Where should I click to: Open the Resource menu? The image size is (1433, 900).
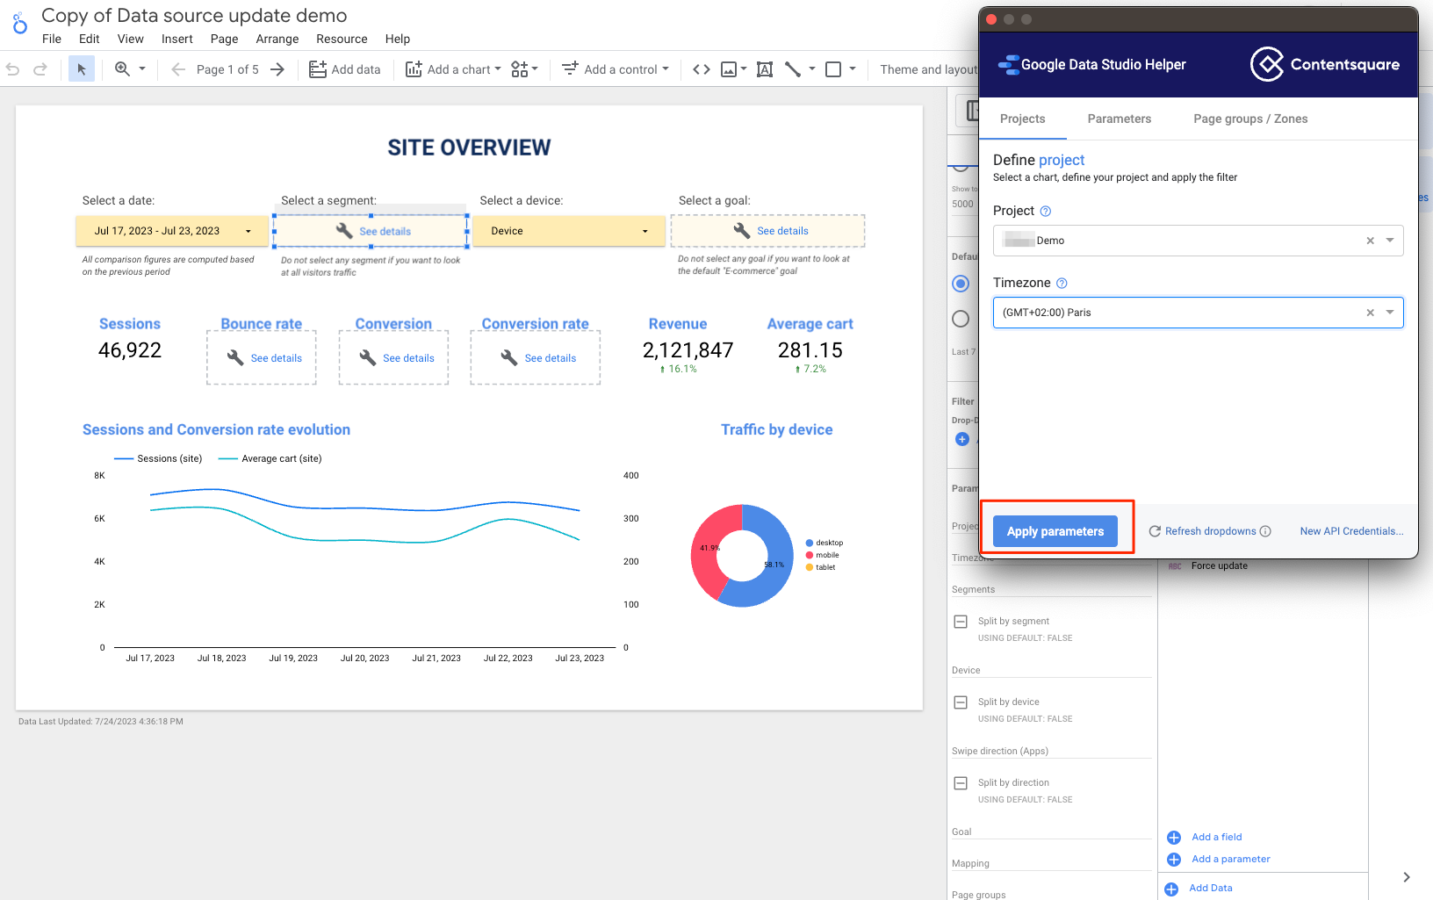click(342, 39)
